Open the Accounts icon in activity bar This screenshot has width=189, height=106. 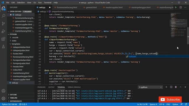3,91
